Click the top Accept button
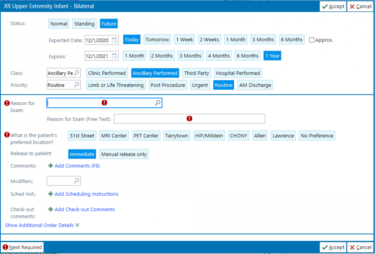The image size is (375, 254). pyautogui.click(x=333, y=6)
